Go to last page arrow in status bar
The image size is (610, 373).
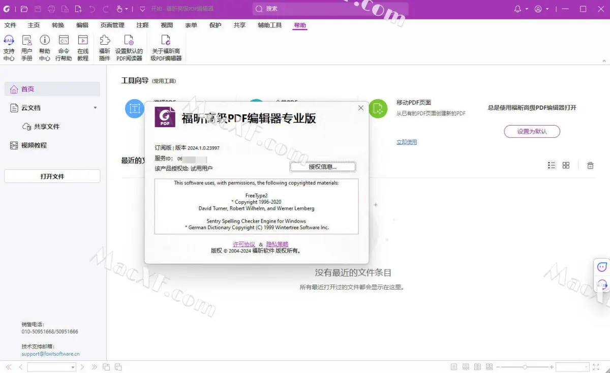tap(95, 367)
